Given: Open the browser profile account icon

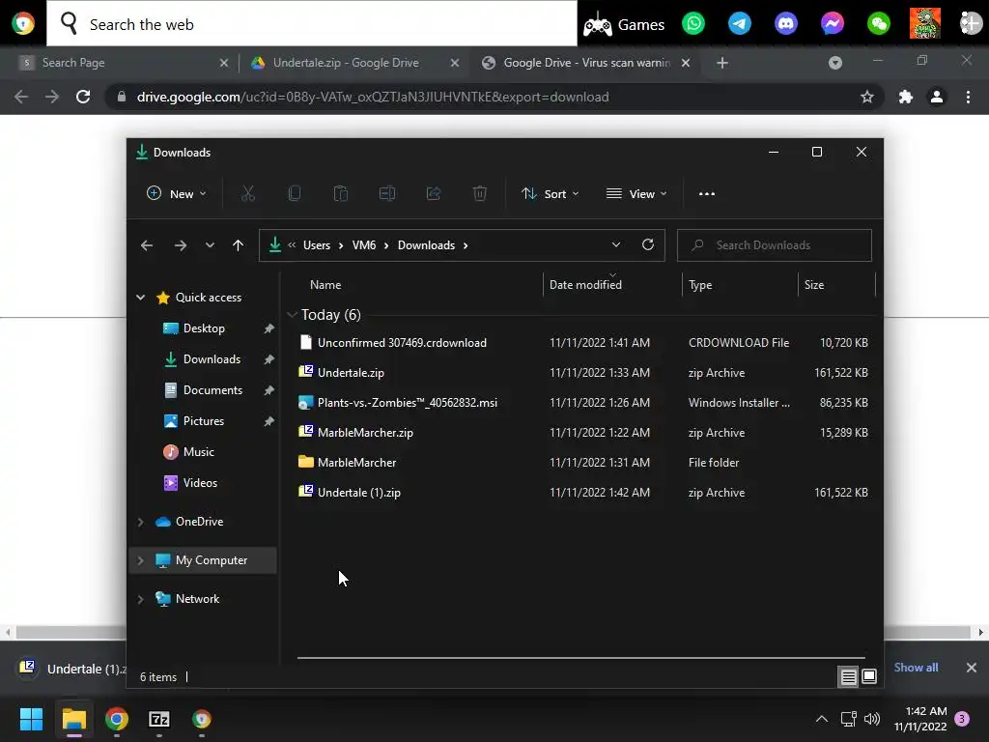Looking at the screenshot, I should [x=937, y=97].
